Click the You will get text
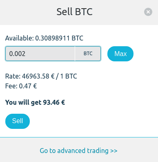Screen dimensions: 158x162 pos(23,102)
